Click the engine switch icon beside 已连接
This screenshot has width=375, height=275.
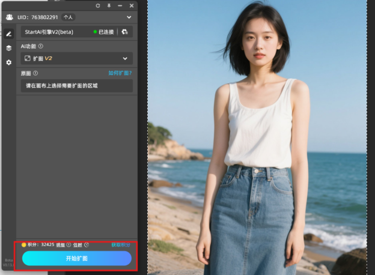tap(124, 32)
